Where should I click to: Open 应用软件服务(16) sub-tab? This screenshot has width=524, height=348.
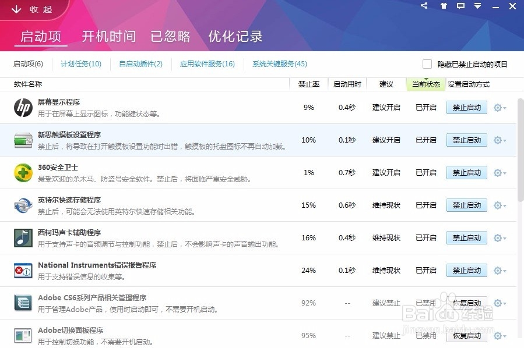[207, 64]
